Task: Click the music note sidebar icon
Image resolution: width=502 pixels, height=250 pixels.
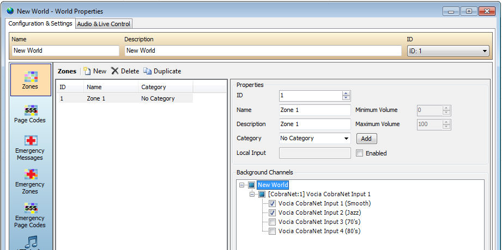Action: pyautogui.click(x=31, y=242)
